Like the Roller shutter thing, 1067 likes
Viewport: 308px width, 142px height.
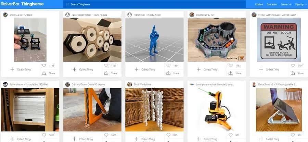pos(44,135)
